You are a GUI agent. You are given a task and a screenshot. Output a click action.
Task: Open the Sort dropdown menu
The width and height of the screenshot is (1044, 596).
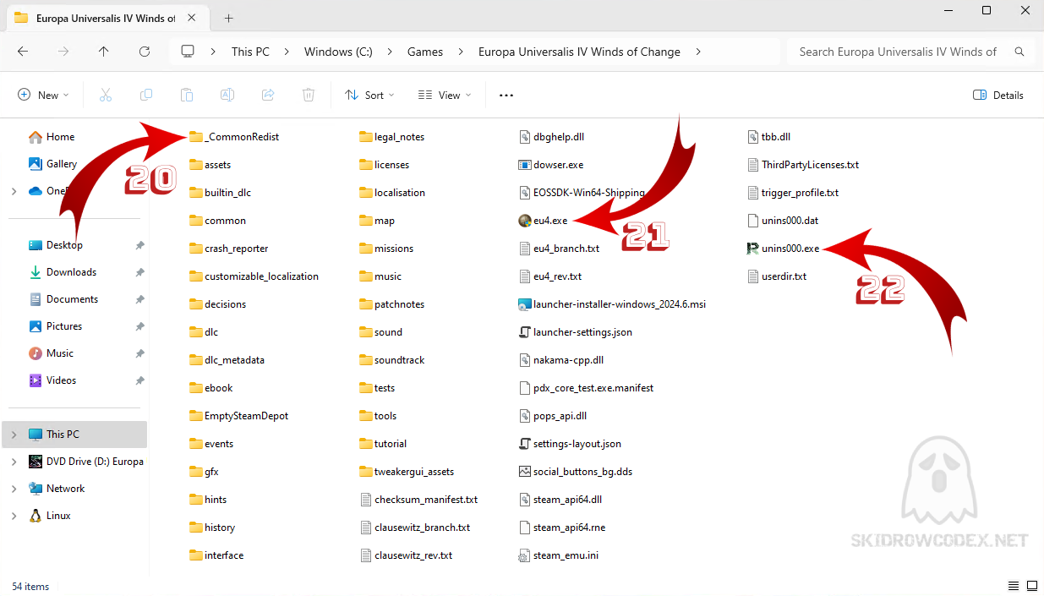pos(369,96)
